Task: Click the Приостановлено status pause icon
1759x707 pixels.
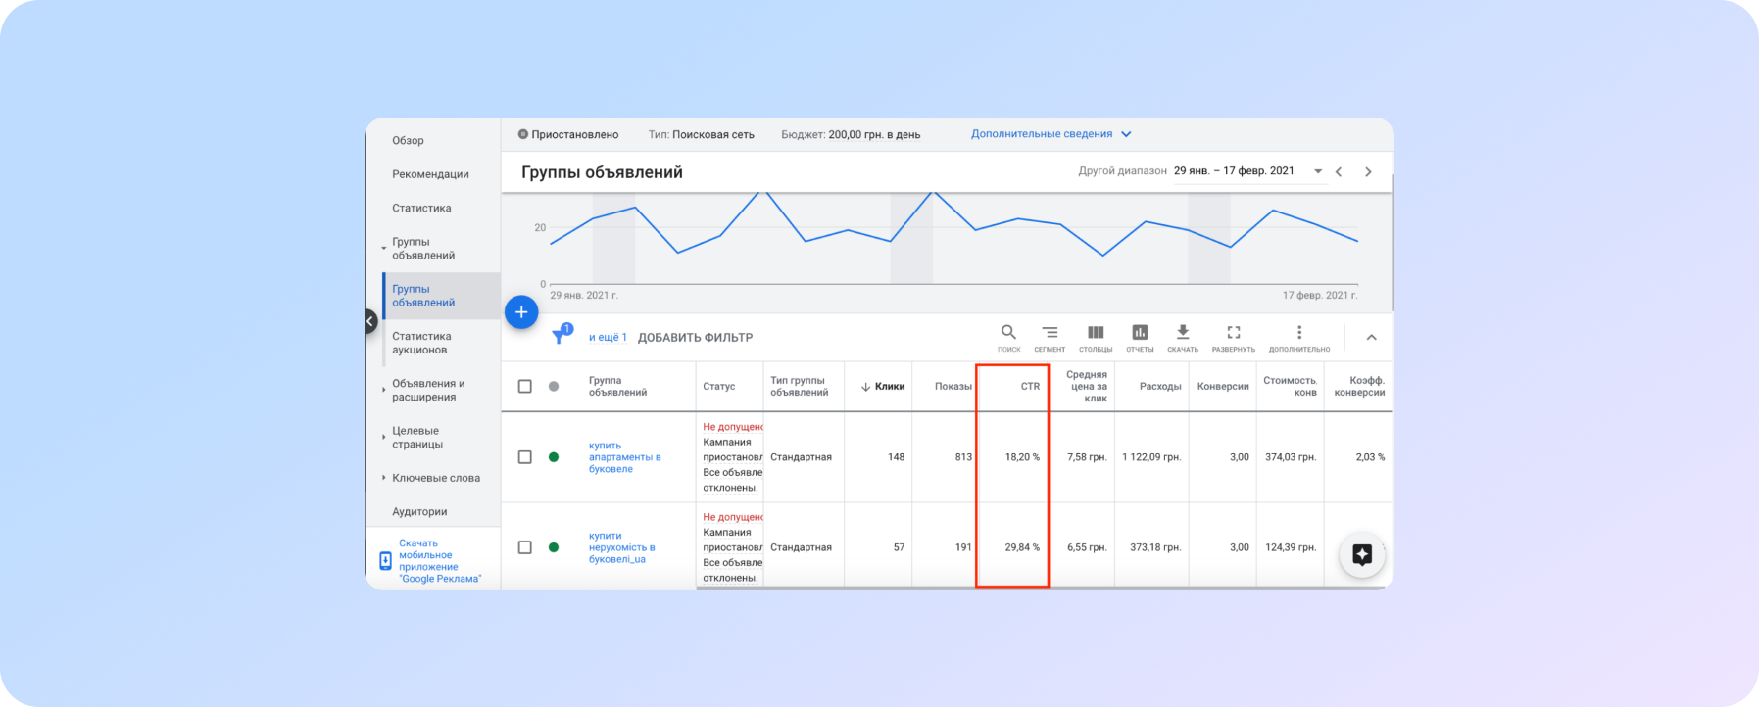Action: [x=523, y=134]
